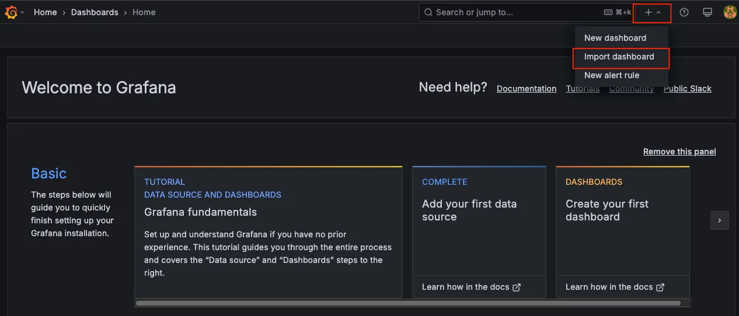Click the final Home breadcrumb after Dashboards
Screen dimensions: 739x316
click(144, 12)
